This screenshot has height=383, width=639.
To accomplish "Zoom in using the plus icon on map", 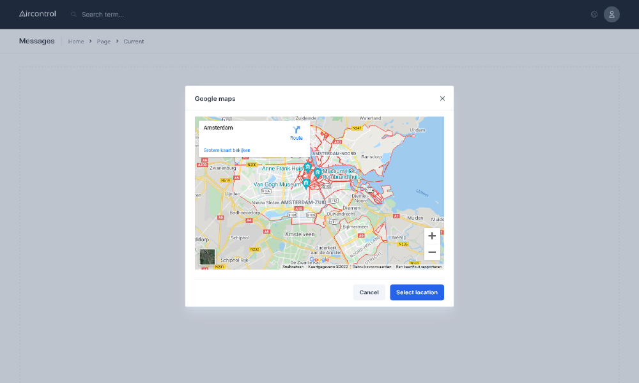I will pos(432,236).
